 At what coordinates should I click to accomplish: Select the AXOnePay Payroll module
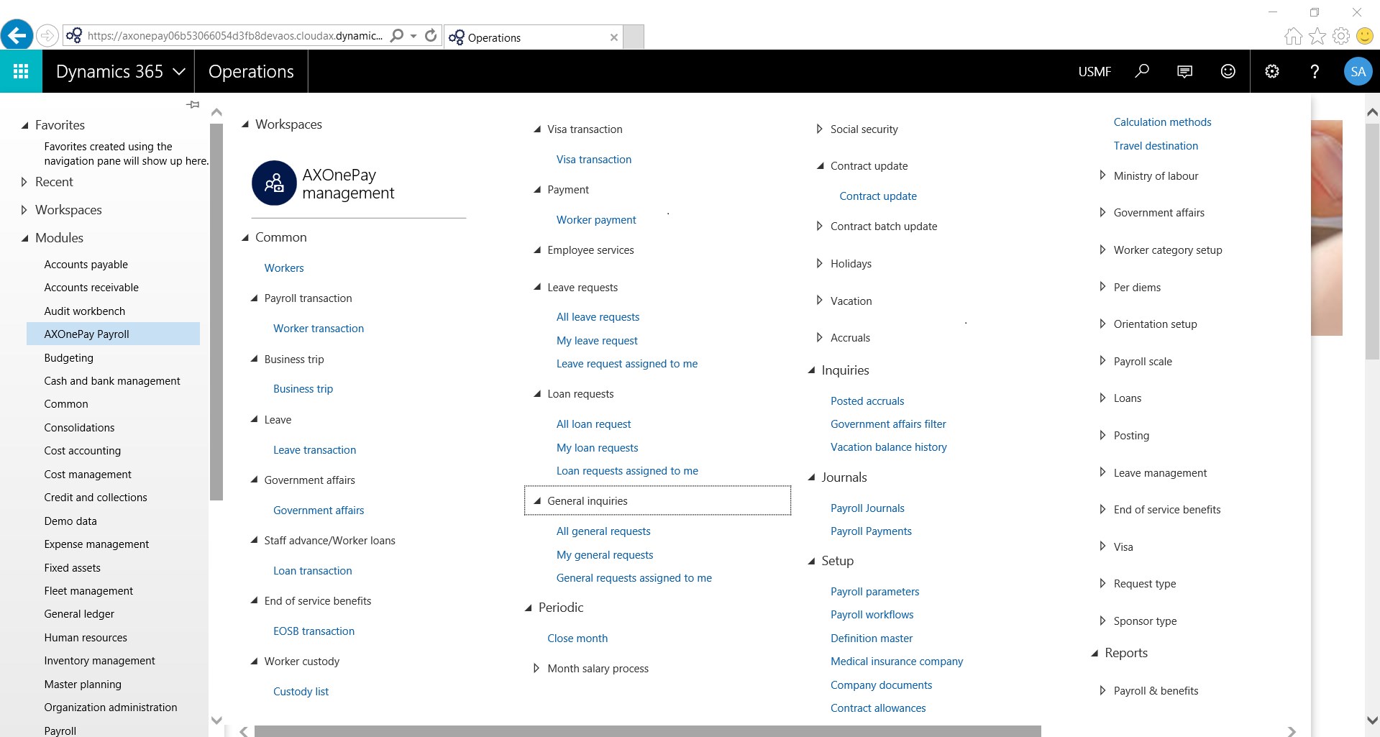113,334
